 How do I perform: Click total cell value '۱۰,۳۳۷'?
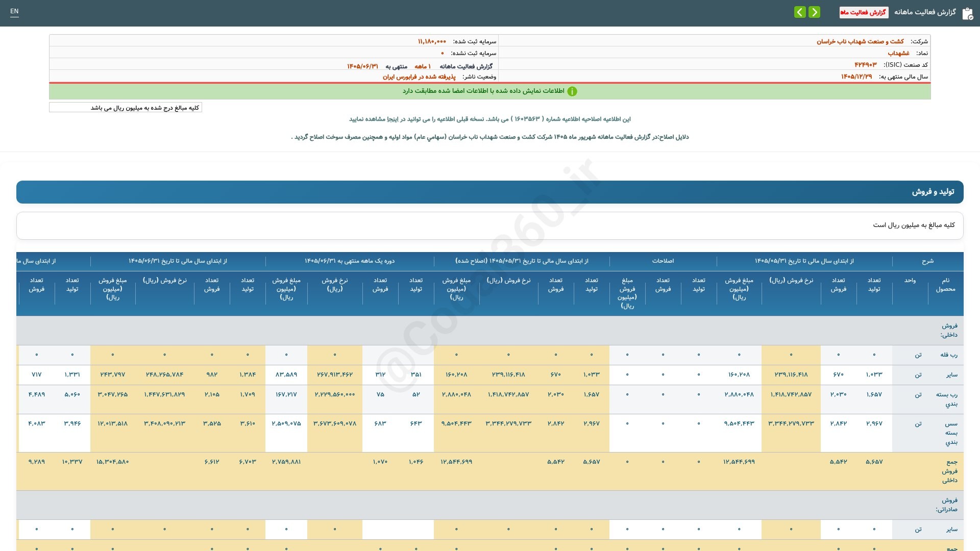[72, 462]
